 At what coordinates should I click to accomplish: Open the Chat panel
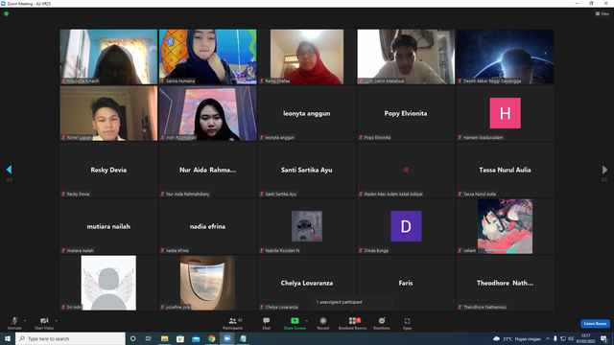pyautogui.click(x=267, y=323)
